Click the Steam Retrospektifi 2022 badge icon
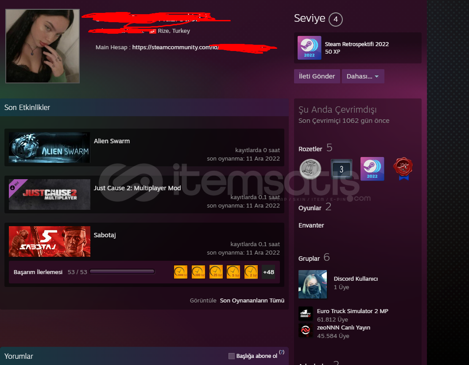The image size is (469, 365). pyautogui.click(x=309, y=48)
